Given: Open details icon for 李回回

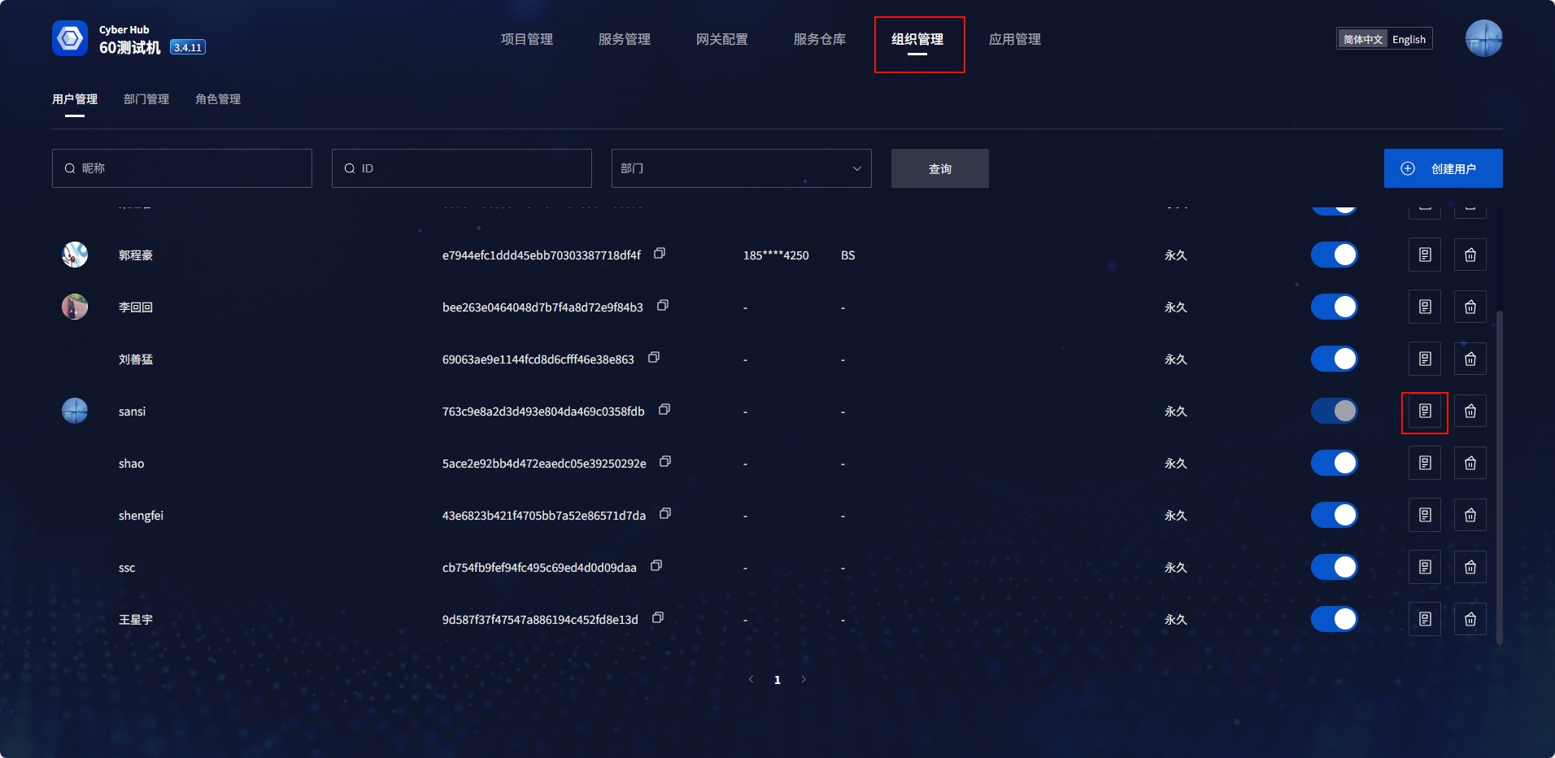Looking at the screenshot, I should tap(1424, 307).
